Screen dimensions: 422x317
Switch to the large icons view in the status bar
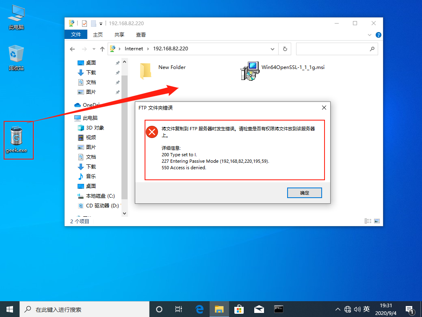(377, 221)
